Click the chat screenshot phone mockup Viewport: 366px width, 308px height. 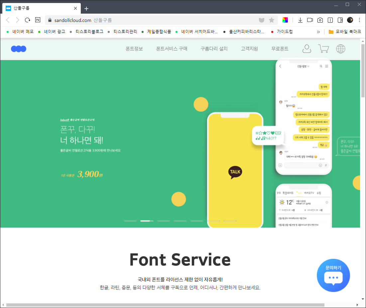tap(304, 116)
